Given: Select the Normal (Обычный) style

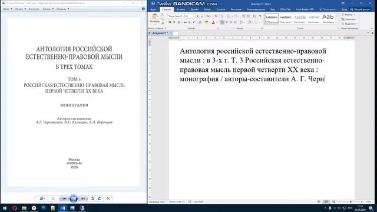Looking at the screenshot, I should [272, 19].
